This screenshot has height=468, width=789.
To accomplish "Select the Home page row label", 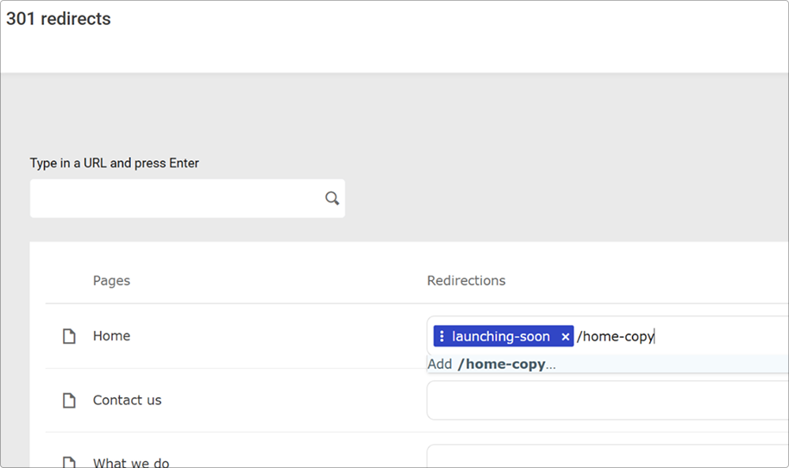I will (x=111, y=336).
